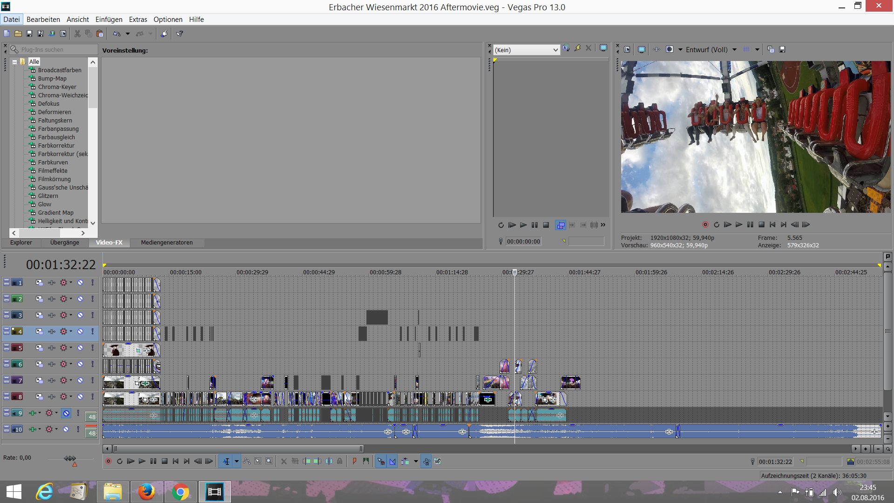Open the Normal edit tool dropdown arrow
The height and width of the screenshot is (503, 894).
237,462
